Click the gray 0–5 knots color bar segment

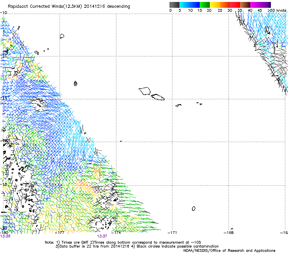coord(174,5)
